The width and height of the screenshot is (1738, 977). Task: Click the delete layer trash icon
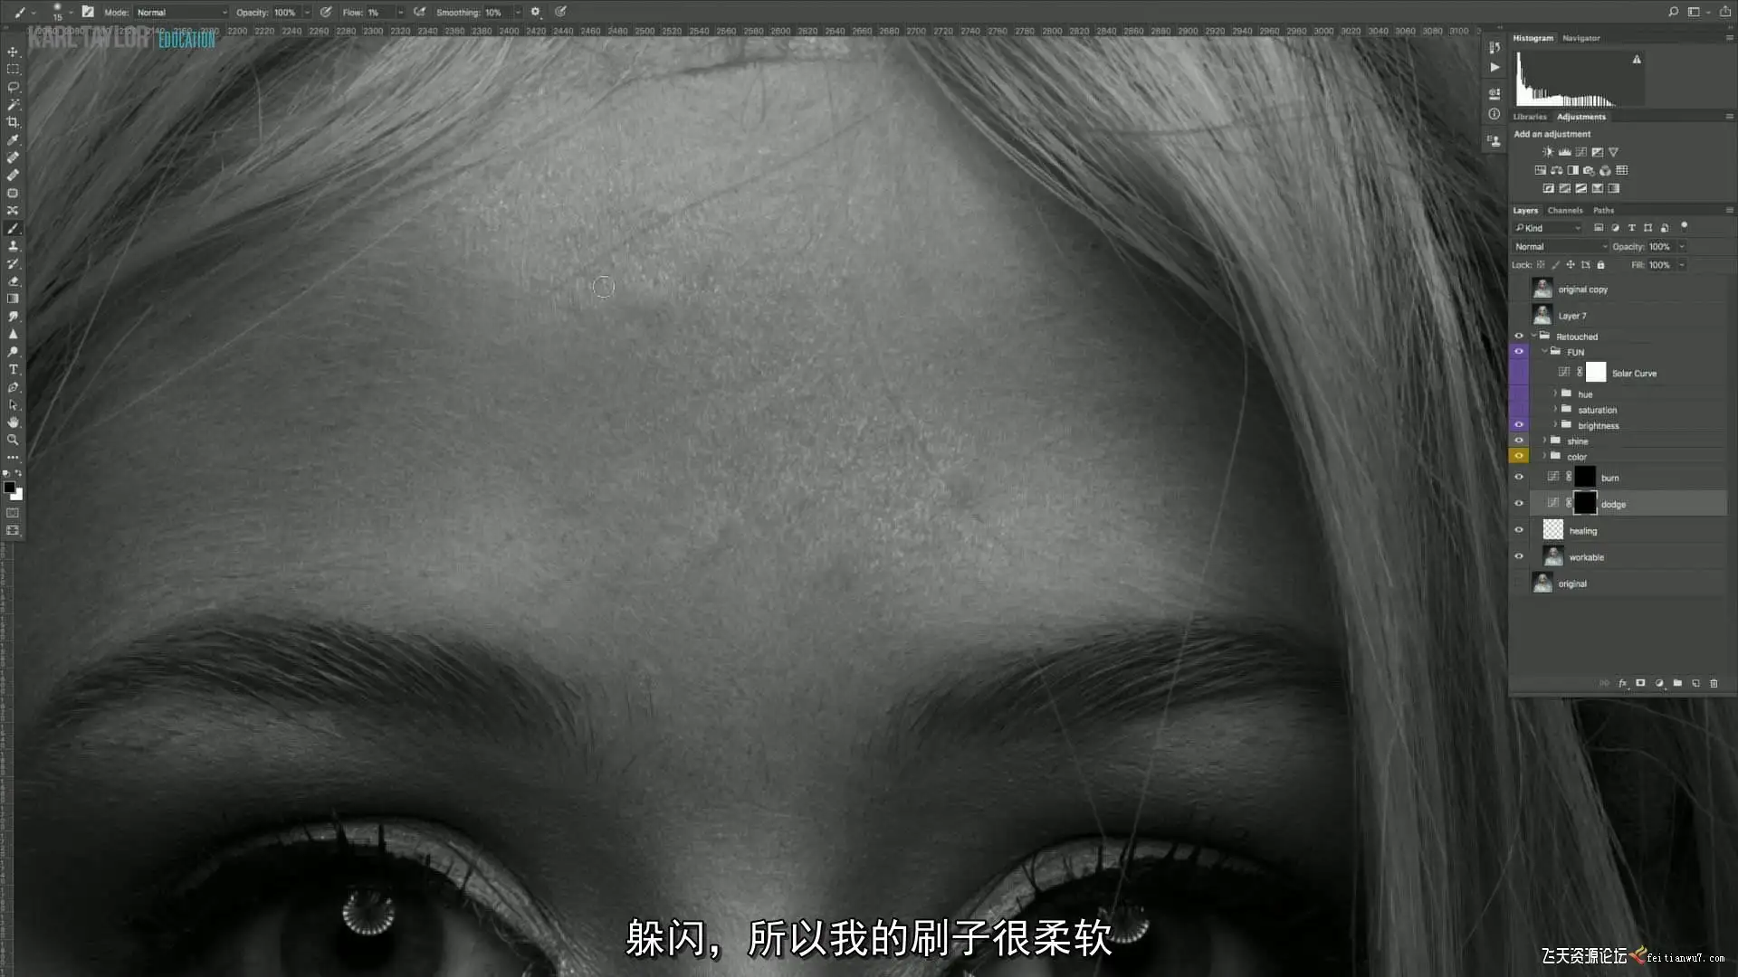[x=1714, y=684]
